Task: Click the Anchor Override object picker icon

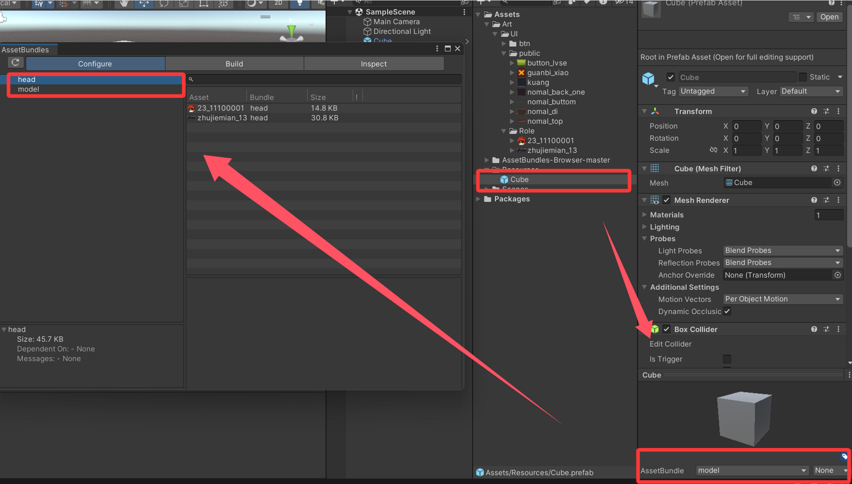Action: 837,275
